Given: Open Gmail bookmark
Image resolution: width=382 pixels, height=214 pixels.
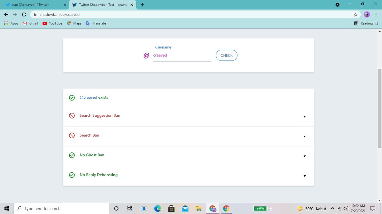Looking at the screenshot, I should pyautogui.click(x=31, y=23).
